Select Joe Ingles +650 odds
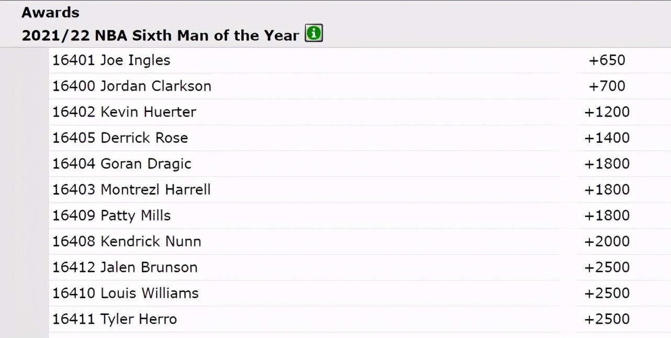Image resolution: width=671 pixels, height=338 pixels. pyautogui.click(x=607, y=60)
